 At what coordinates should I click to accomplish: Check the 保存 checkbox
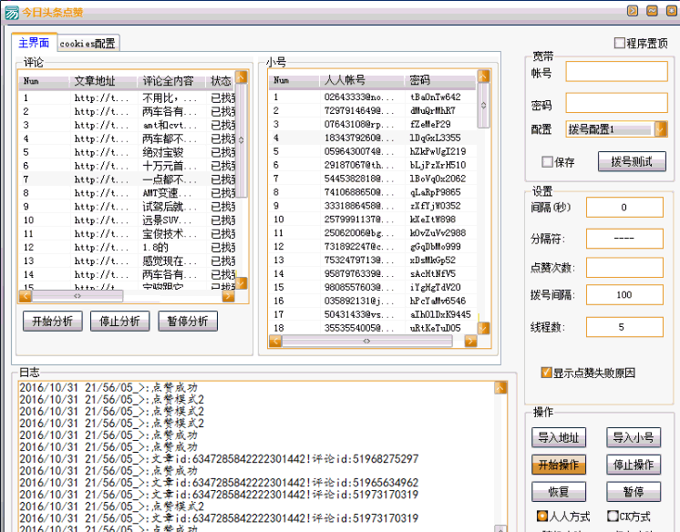click(x=547, y=162)
